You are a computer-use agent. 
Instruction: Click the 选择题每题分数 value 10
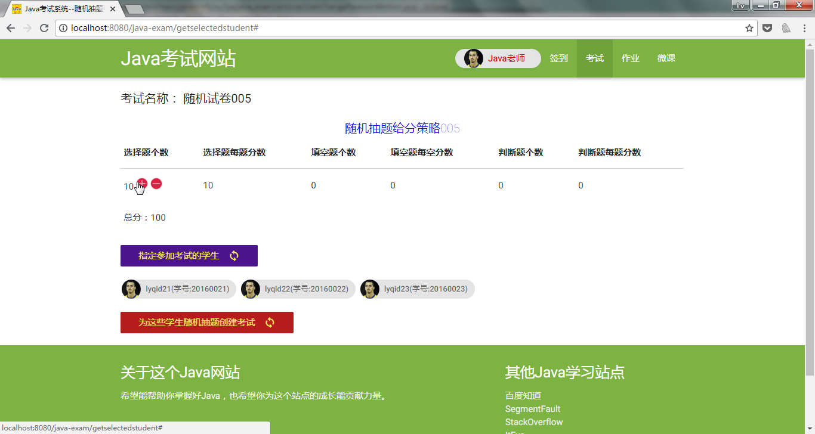208,185
